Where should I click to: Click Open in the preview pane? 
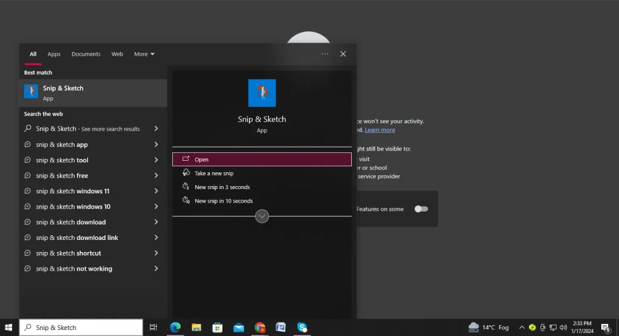262,160
